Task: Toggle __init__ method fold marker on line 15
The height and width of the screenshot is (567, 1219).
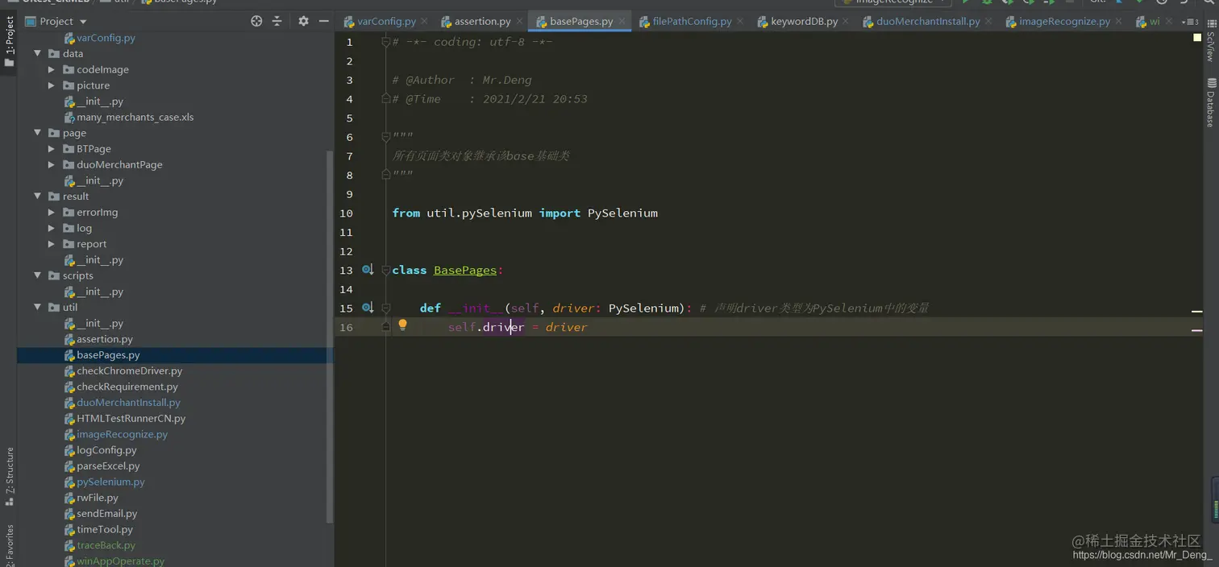Action: point(386,308)
